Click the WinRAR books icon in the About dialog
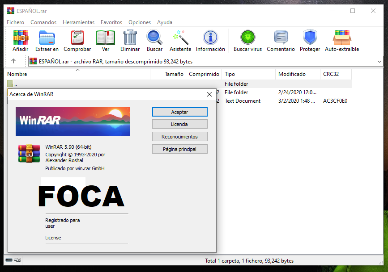 [29, 153]
